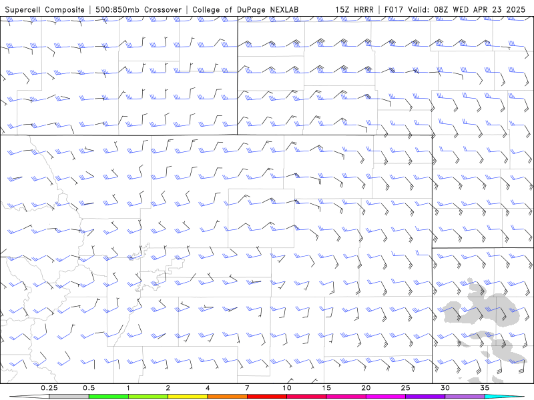The height and width of the screenshot is (400, 534).
Task: Click the yellow 2–4 colorbar segment
Action: coord(188,397)
